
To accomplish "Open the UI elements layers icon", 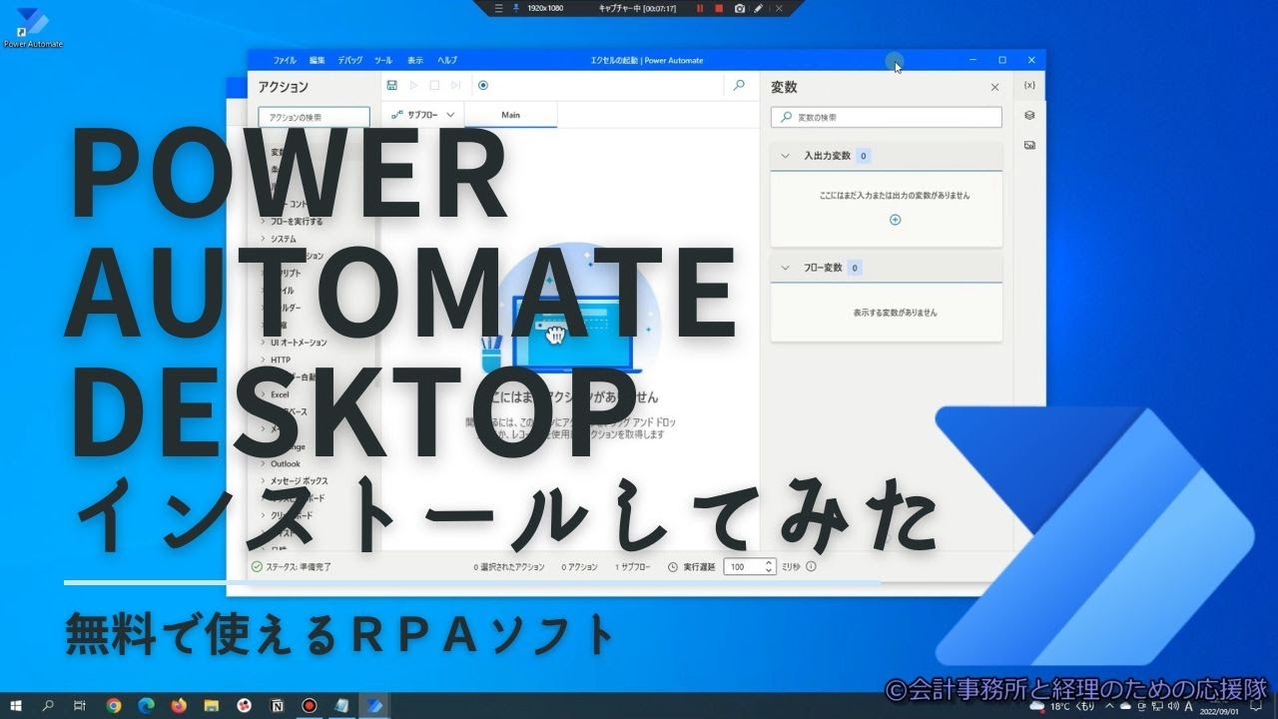I will click(x=1029, y=115).
